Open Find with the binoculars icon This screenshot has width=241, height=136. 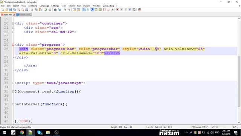55,9
